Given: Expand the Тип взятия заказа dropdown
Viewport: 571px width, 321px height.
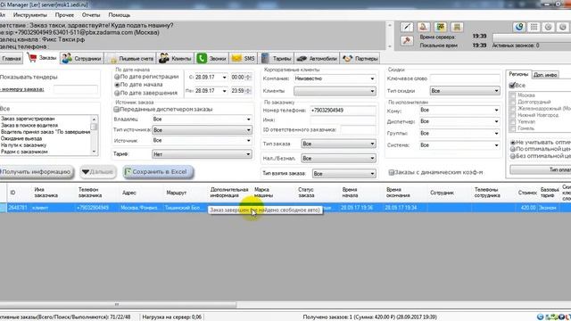Looking at the screenshot, I should 372,174.
